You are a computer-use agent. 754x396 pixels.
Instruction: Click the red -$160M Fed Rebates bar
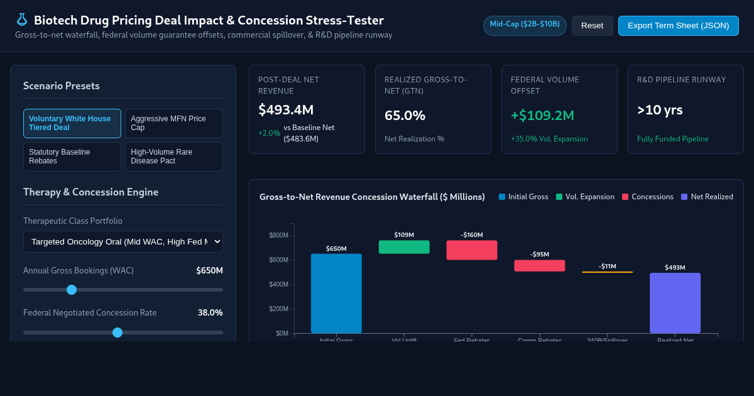click(472, 250)
